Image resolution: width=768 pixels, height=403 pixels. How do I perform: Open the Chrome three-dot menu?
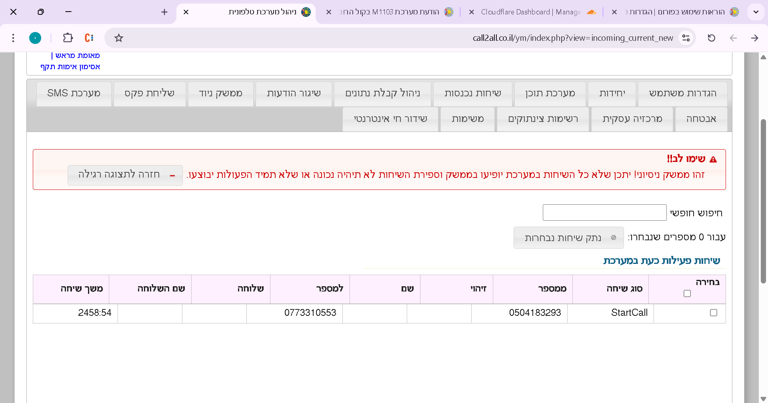pyautogui.click(x=13, y=38)
